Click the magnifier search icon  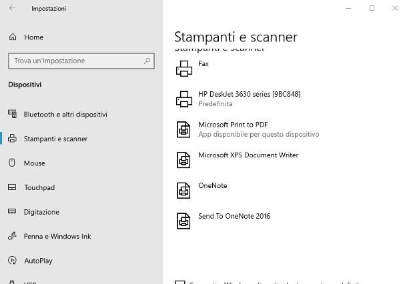tap(147, 61)
